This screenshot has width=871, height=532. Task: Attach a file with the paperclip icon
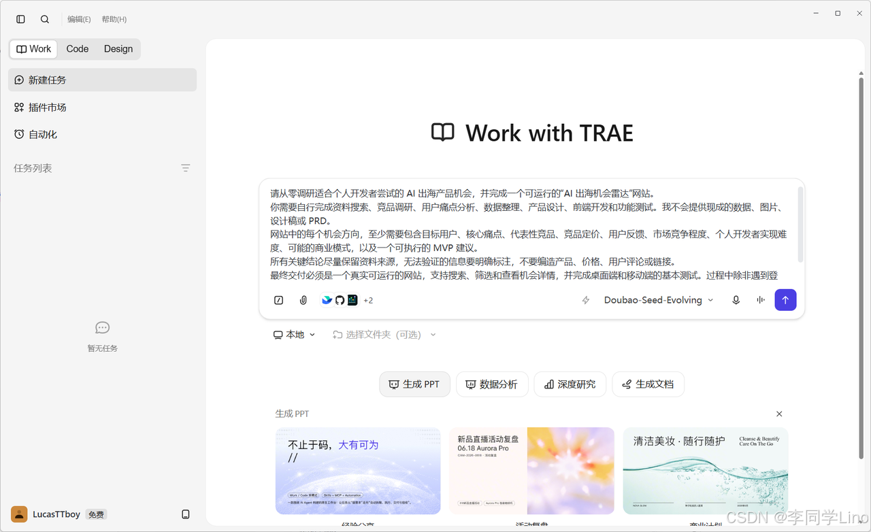[303, 300]
